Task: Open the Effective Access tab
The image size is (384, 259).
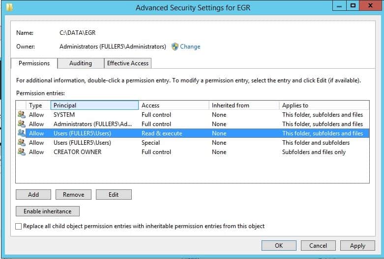Action: [128, 63]
